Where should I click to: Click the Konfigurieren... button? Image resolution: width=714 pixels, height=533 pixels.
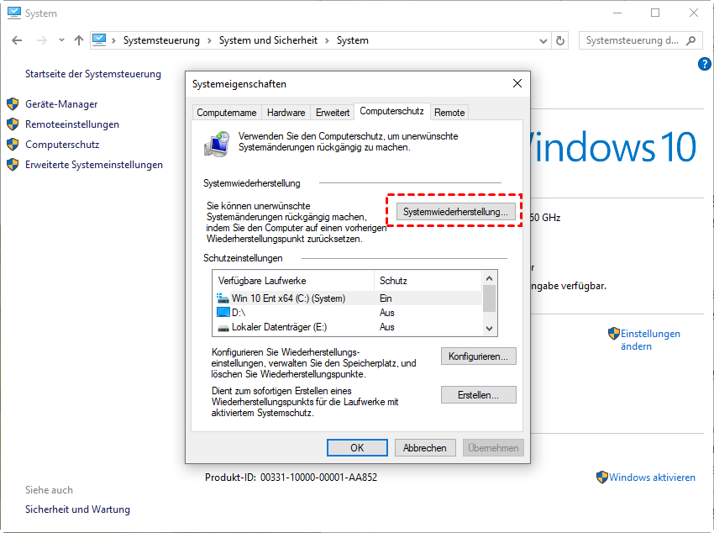[x=478, y=356]
